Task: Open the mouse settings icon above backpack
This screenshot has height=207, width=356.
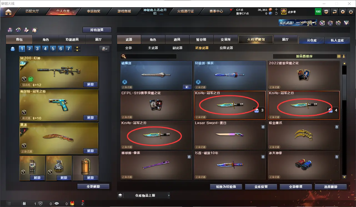Action: point(35,30)
